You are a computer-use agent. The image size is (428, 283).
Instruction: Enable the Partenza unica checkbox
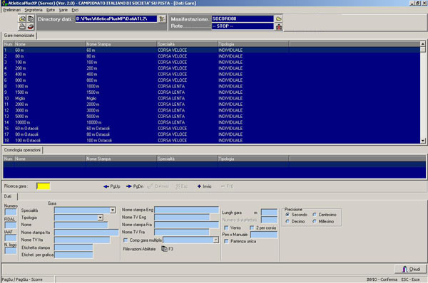coord(226,241)
